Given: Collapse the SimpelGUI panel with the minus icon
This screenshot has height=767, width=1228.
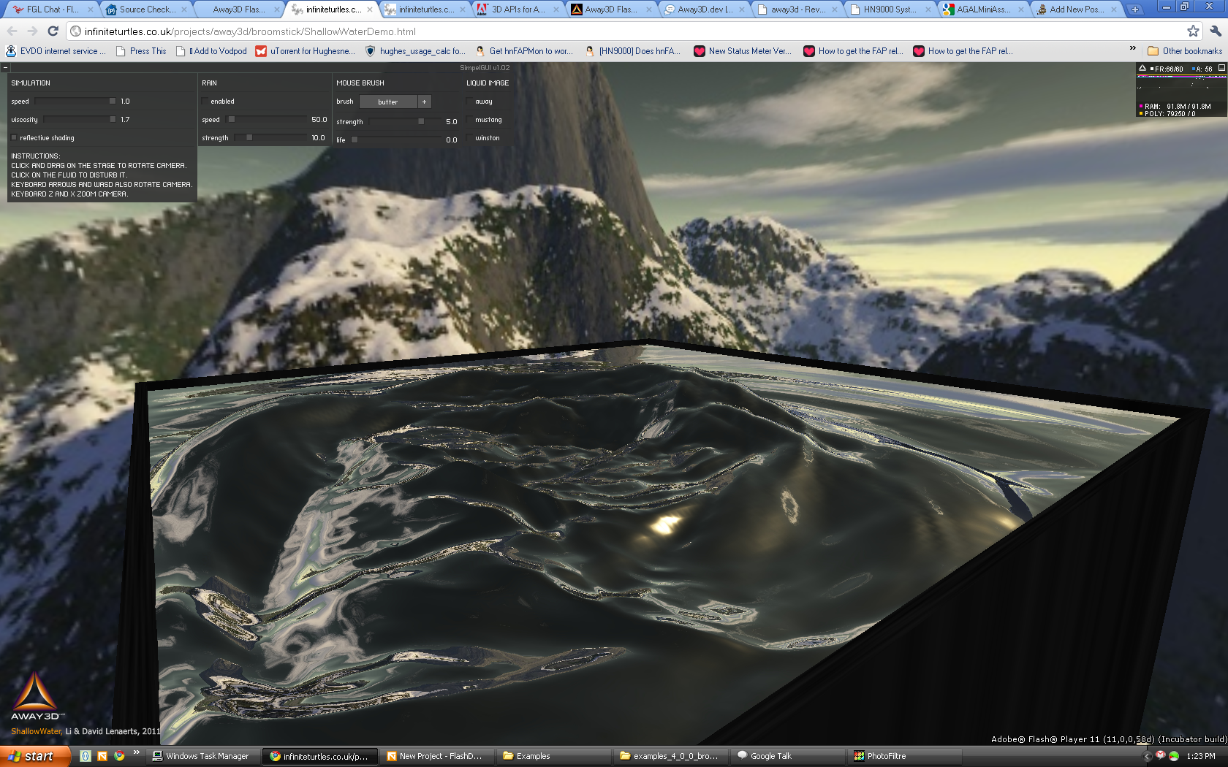Looking at the screenshot, I should coord(5,67).
